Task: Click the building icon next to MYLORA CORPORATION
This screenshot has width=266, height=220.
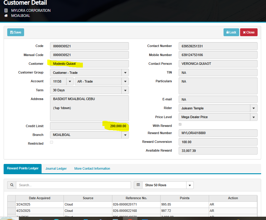Action: pyautogui.click(x=6, y=11)
